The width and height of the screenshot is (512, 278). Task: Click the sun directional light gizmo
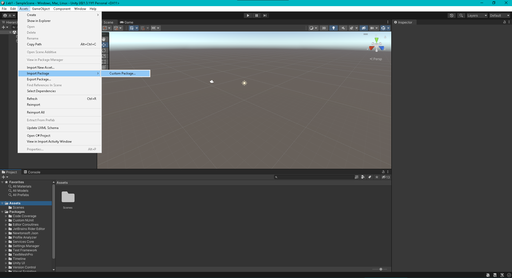pos(244,83)
